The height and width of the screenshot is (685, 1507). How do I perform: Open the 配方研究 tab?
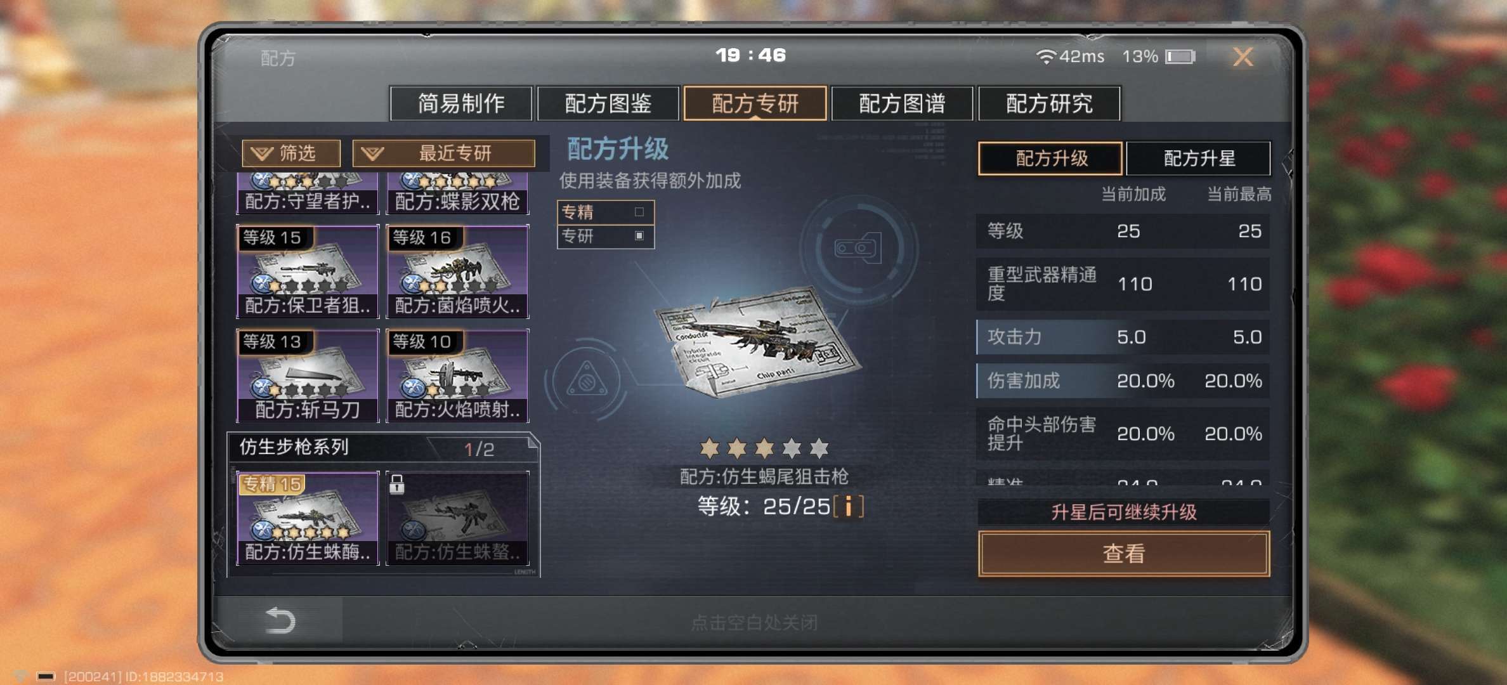(x=1049, y=103)
